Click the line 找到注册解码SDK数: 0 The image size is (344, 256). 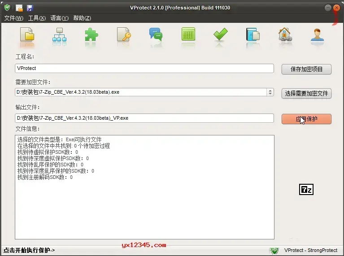coord(45,177)
